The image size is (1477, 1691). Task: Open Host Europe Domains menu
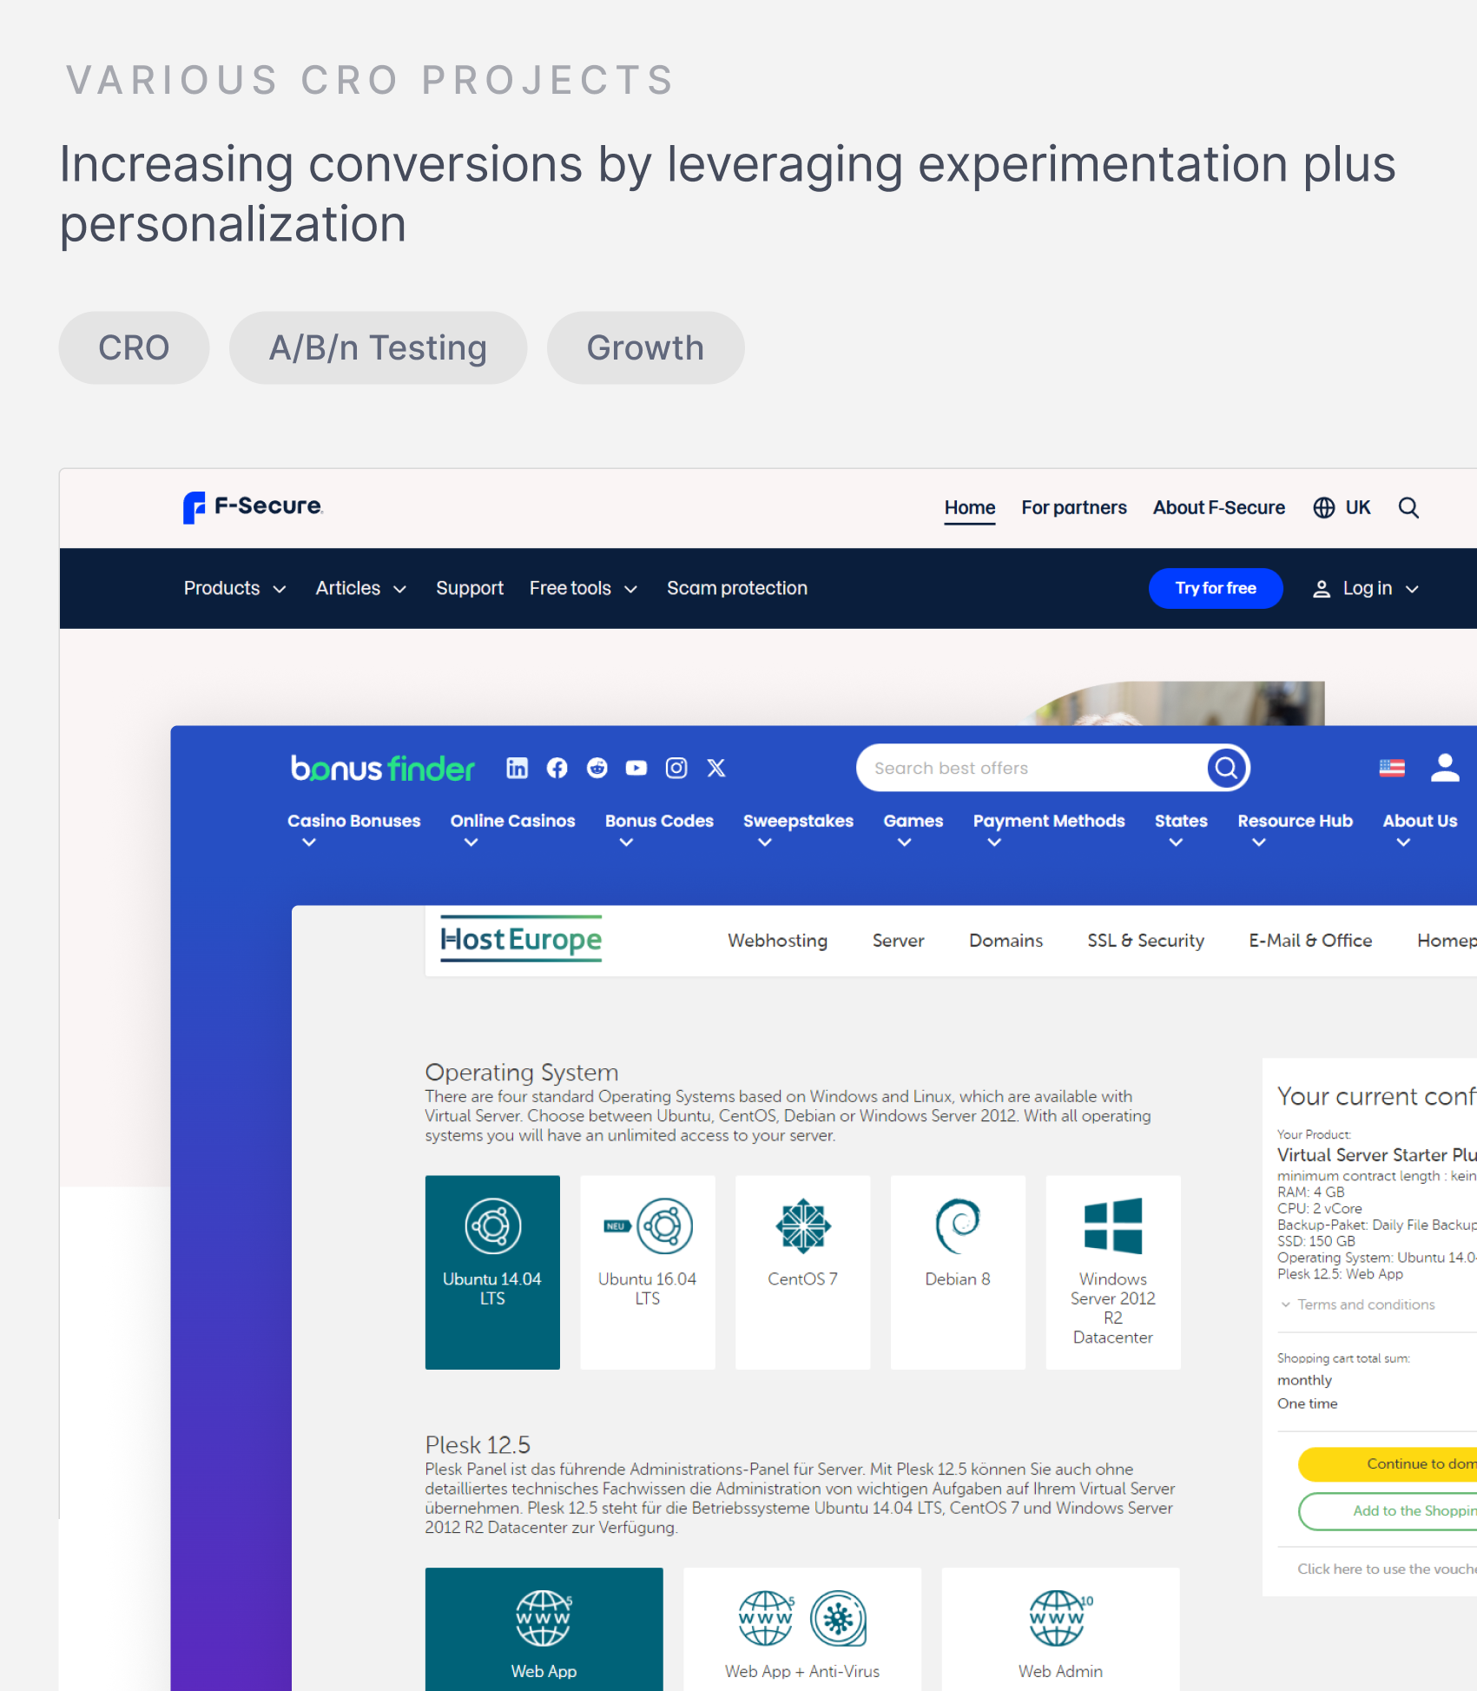coord(1006,941)
